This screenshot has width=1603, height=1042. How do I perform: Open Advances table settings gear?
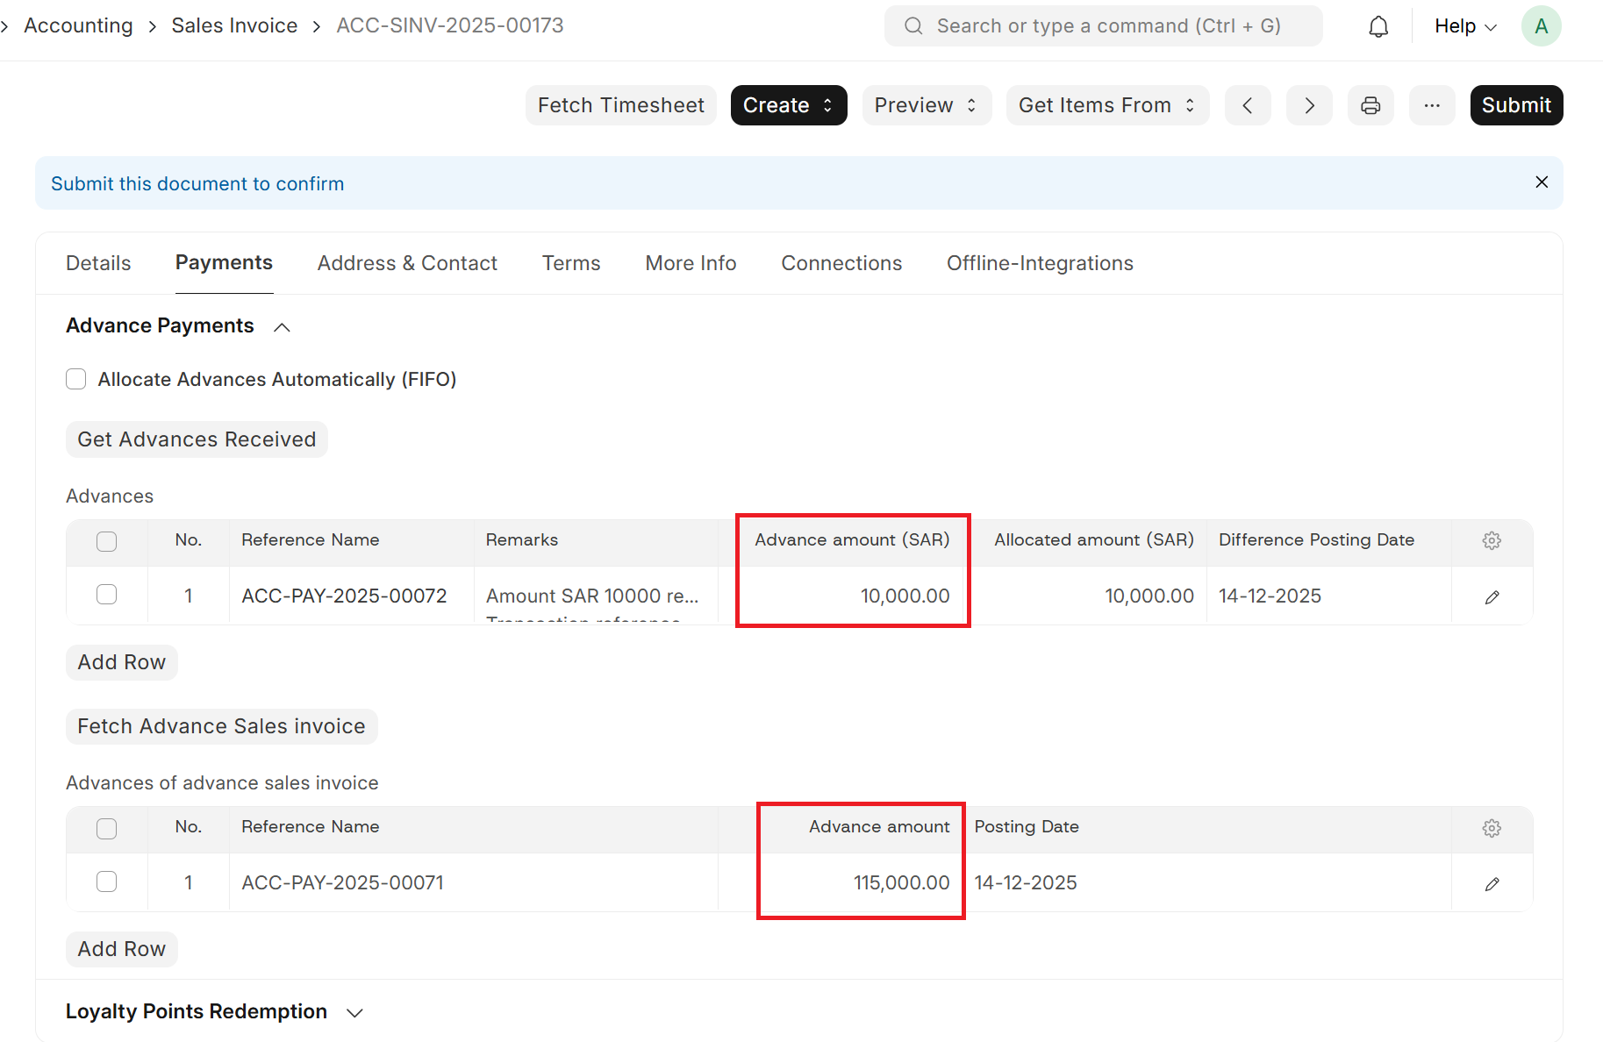[x=1492, y=540]
